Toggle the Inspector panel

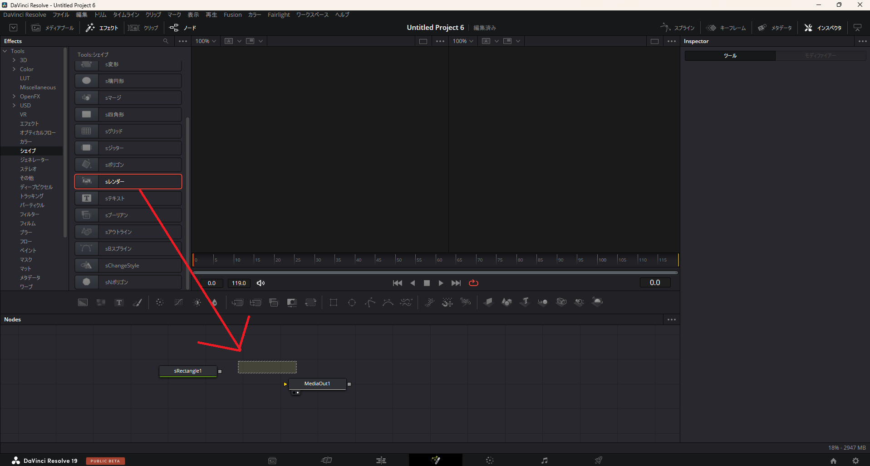pyautogui.click(x=823, y=28)
